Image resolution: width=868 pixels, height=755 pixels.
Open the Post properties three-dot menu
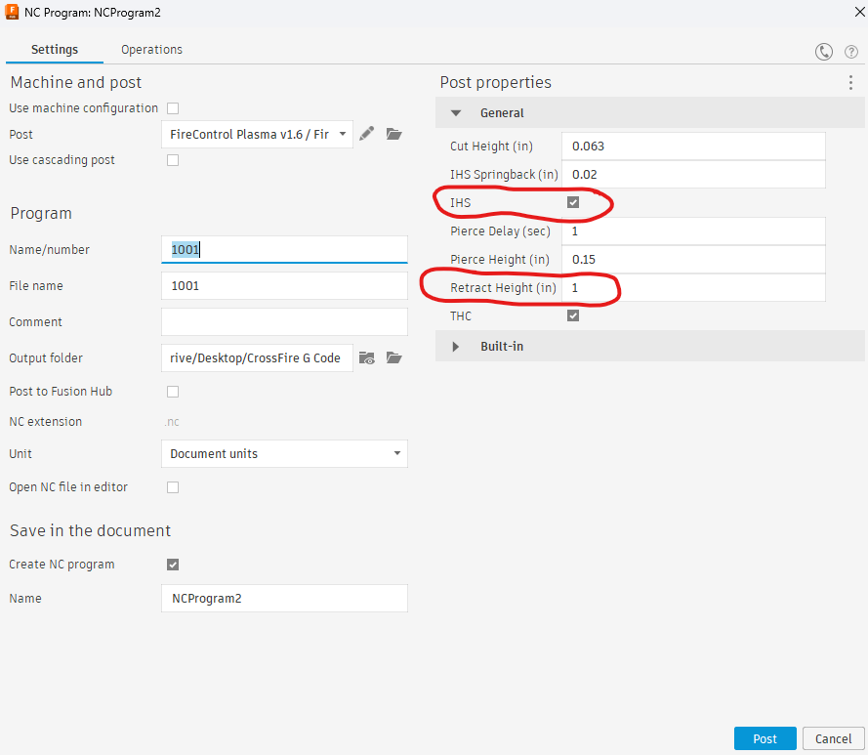[850, 83]
